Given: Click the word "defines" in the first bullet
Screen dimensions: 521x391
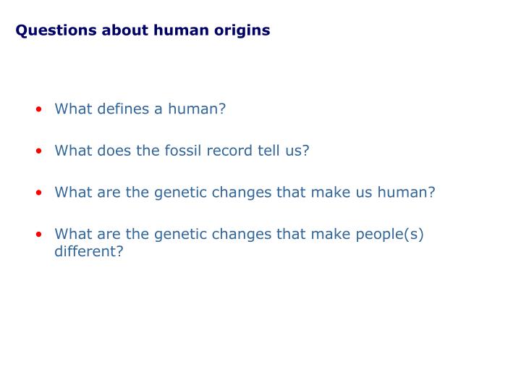Looking at the screenshot, I should tap(123, 109).
